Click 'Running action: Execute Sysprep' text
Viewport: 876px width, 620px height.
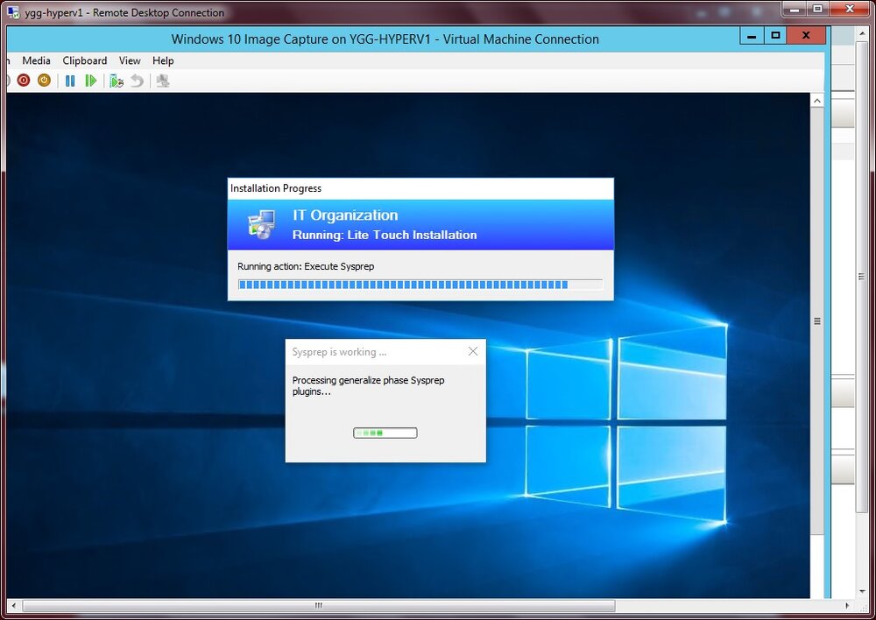[x=306, y=266]
